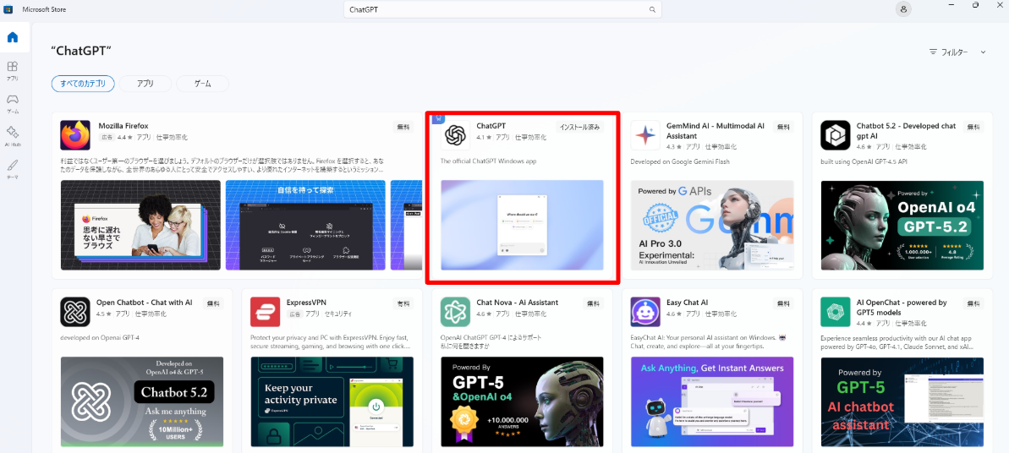Click Chatbot 5.2 - Developed chat gpt AI title
Image resolution: width=1009 pixels, height=453 pixels.
906,131
